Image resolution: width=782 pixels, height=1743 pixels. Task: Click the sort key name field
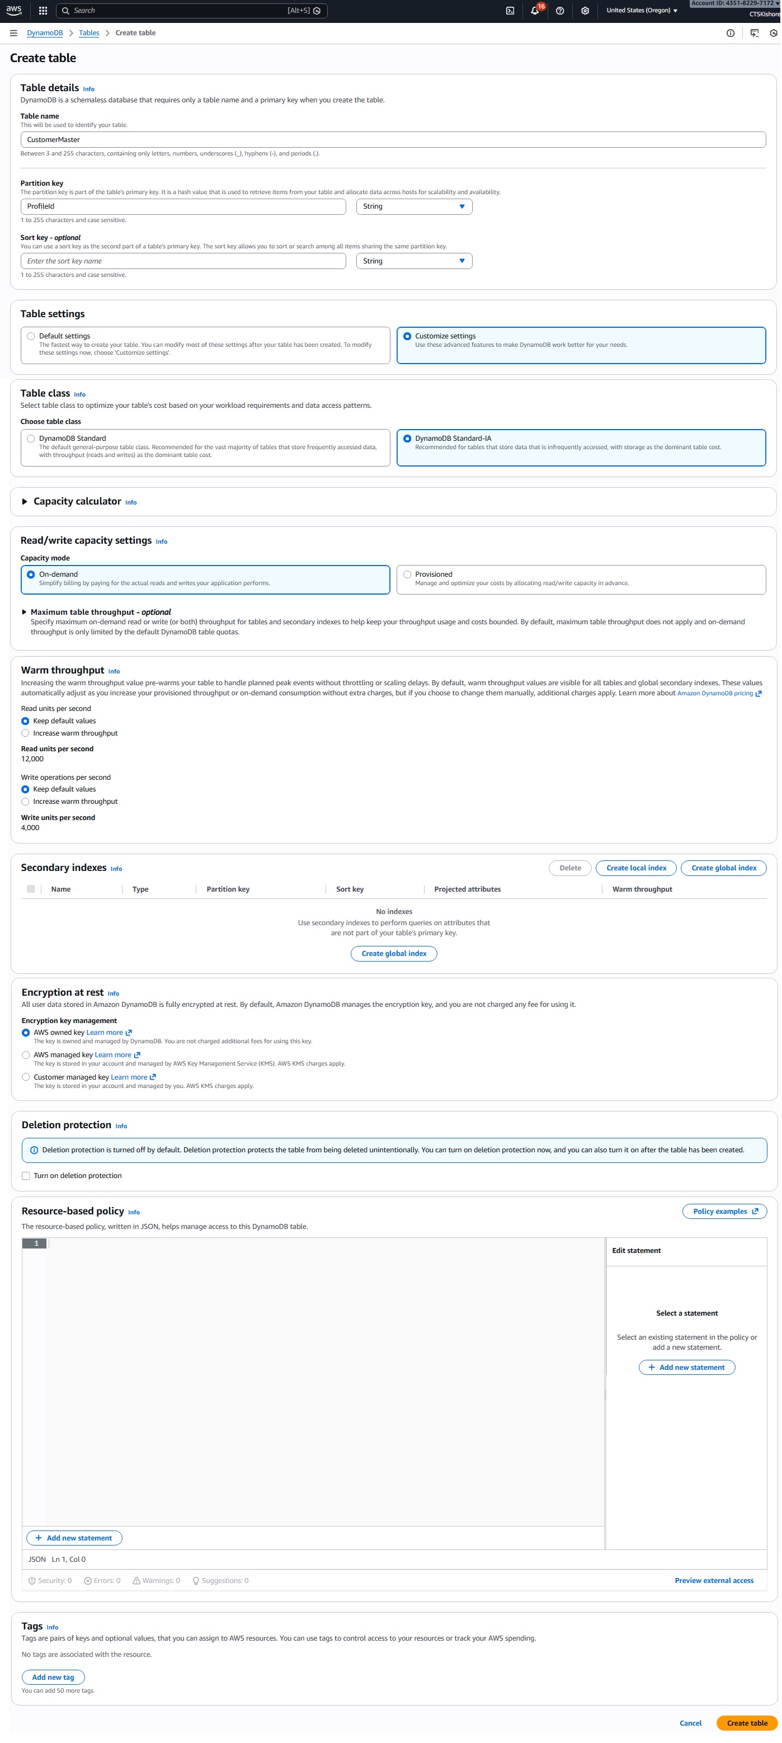point(183,261)
